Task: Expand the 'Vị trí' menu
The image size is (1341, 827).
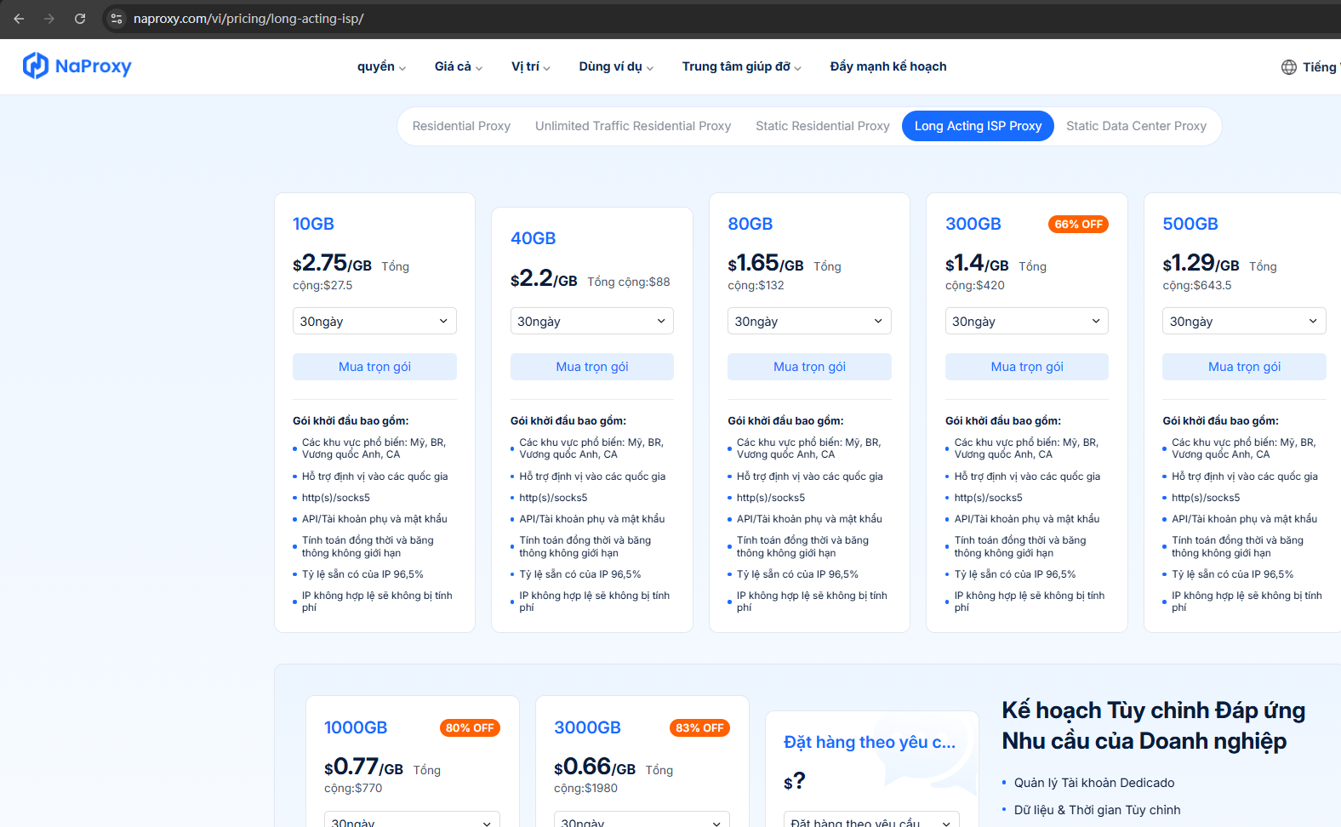Action: [531, 66]
